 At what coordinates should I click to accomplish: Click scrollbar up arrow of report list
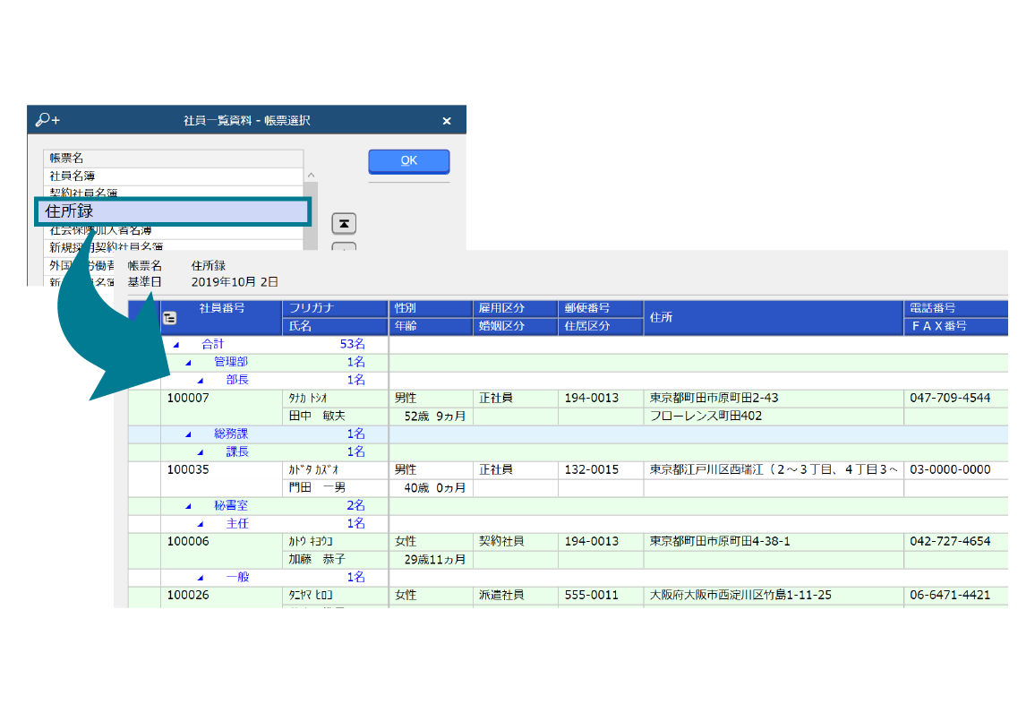pos(311,176)
